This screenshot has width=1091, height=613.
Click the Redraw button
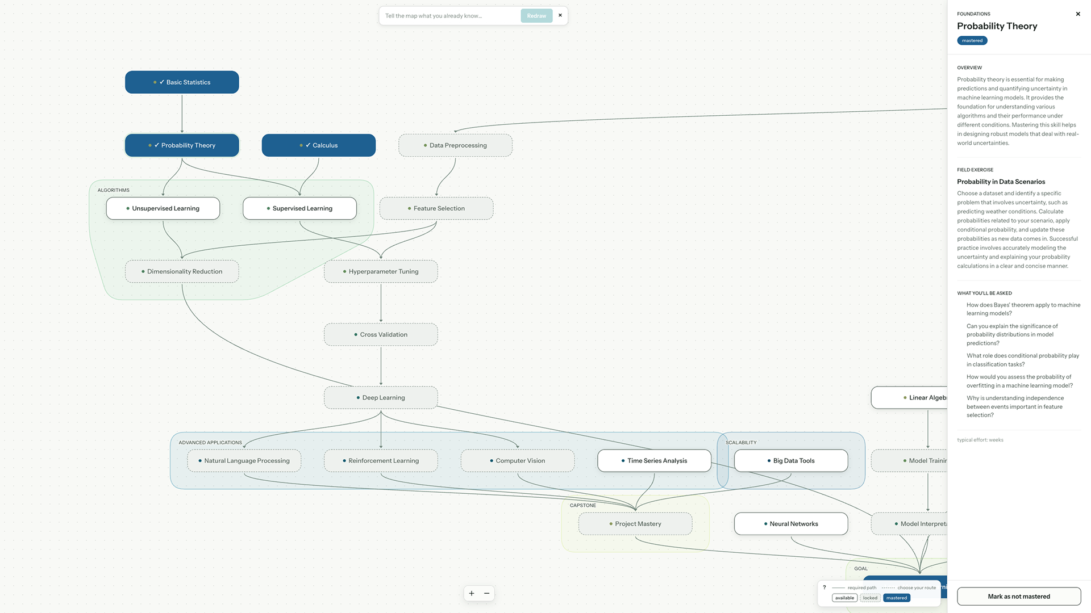tap(536, 16)
